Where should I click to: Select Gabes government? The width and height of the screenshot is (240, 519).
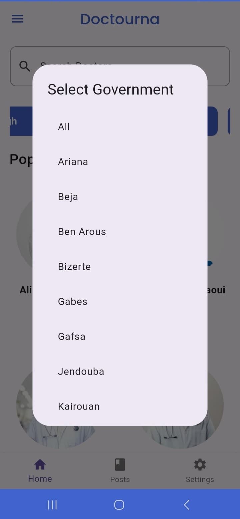point(120,302)
